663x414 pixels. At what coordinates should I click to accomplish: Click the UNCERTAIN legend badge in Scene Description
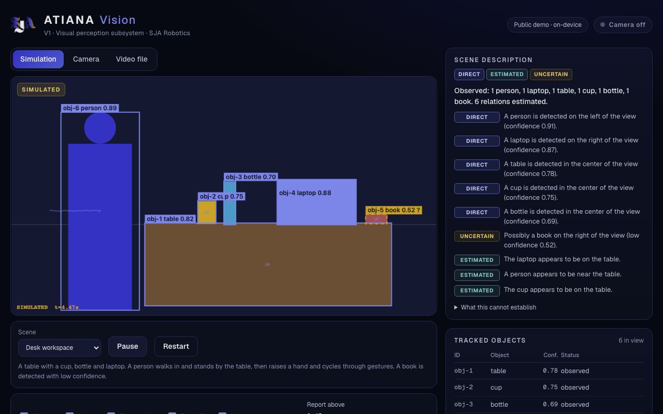[551, 75]
